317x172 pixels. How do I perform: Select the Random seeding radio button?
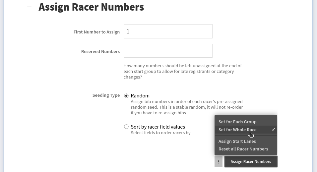pyautogui.click(x=126, y=96)
